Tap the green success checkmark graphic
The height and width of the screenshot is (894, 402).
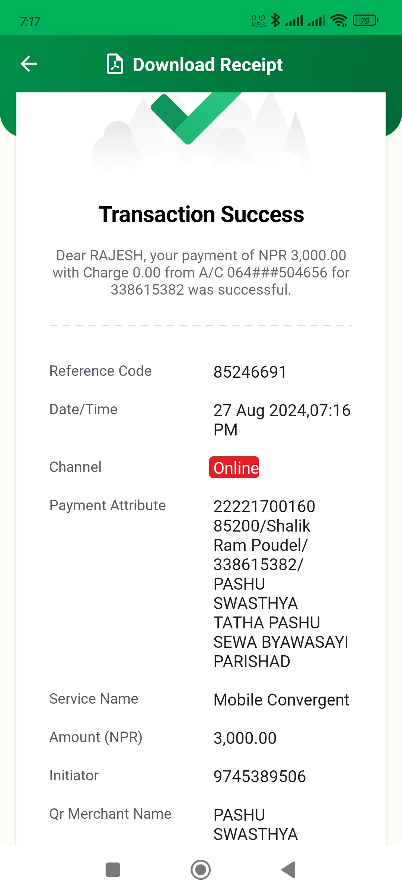pyautogui.click(x=196, y=118)
